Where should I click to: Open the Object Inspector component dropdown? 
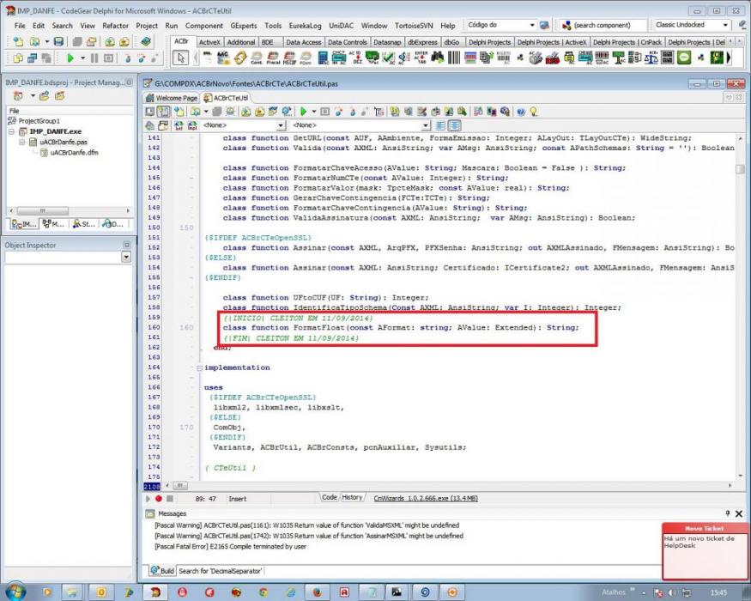(x=126, y=258)
